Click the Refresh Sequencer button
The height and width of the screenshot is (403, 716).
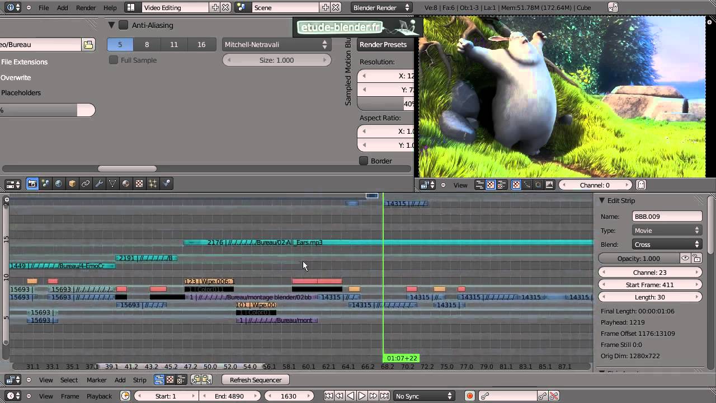click(255, 380)
